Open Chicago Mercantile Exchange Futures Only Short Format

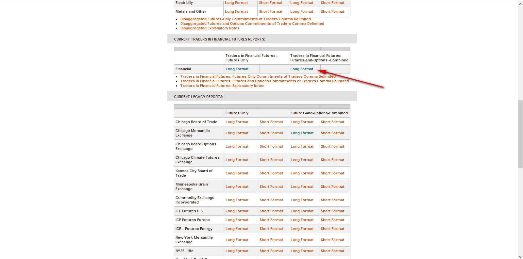[271, 133]
